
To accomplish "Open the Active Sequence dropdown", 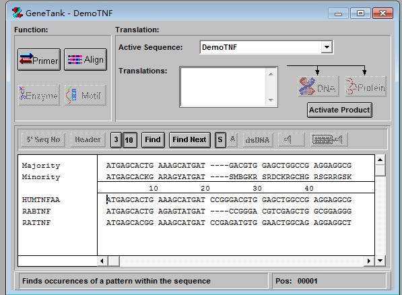I will (x=327, y=47).
